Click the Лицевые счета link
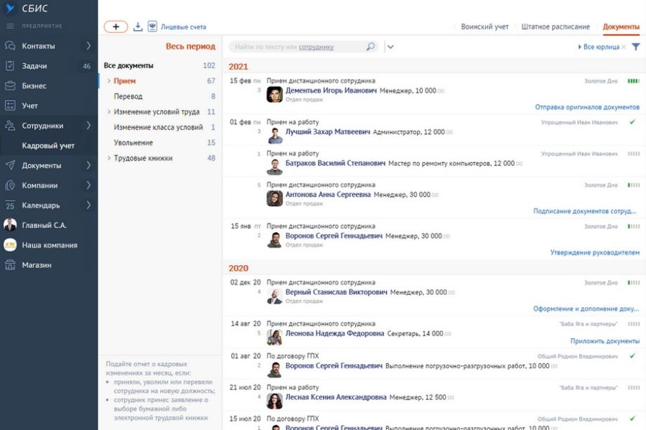646x430 pixels. point(183,27)
